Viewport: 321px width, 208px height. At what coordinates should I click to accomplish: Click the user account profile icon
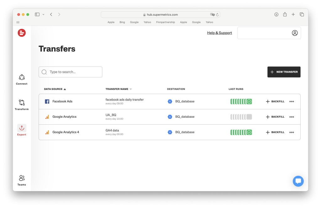(x=295, y=33)
